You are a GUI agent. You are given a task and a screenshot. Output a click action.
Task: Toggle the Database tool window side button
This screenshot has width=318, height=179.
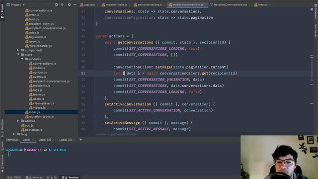click(316, 12)
